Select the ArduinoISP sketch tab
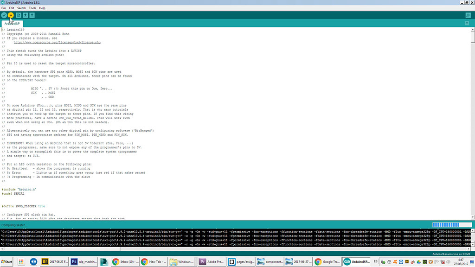The height and width of the screenshot is (267, 475). pyautogui.click(x=12, y=24)
